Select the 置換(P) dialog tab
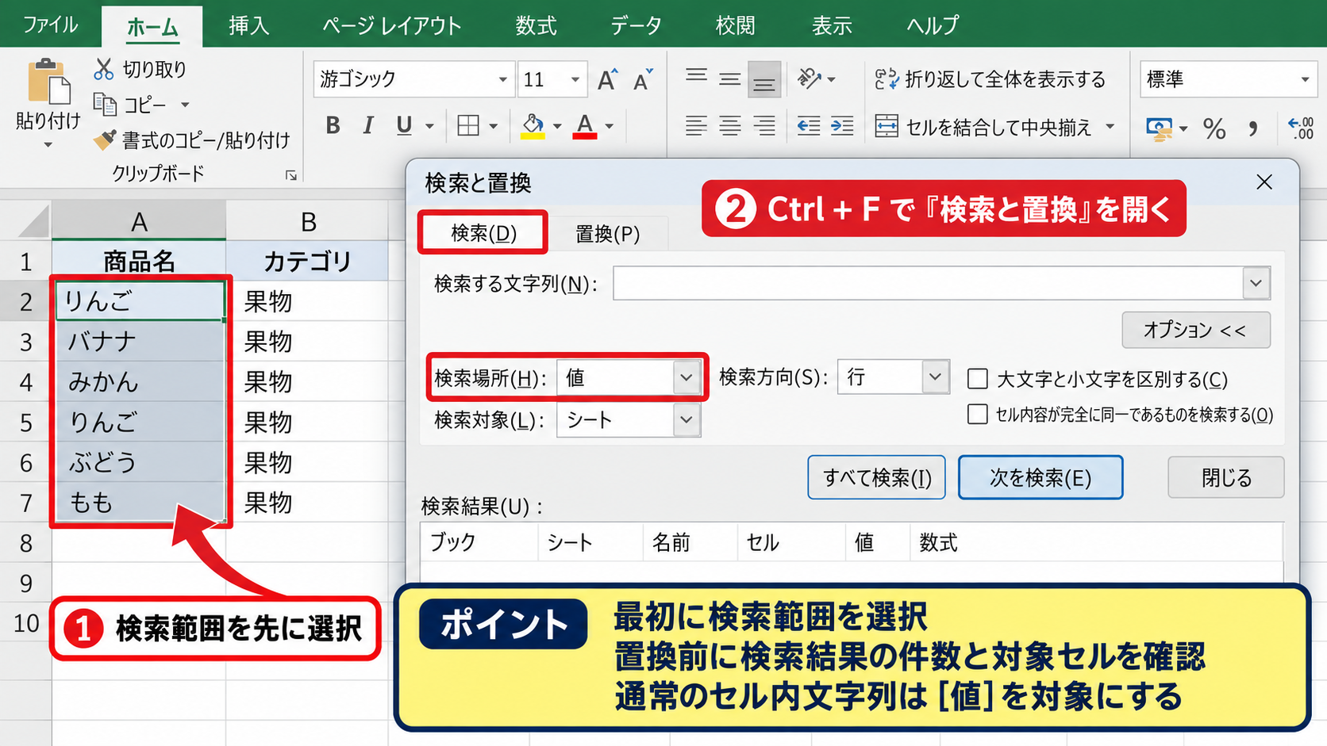This screenshot has height=746, width=1327. point(608,234)
